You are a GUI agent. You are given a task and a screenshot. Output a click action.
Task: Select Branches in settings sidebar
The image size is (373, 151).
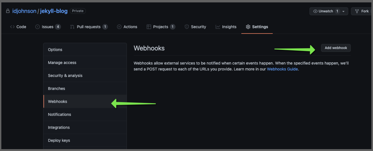tap(85, 88)
